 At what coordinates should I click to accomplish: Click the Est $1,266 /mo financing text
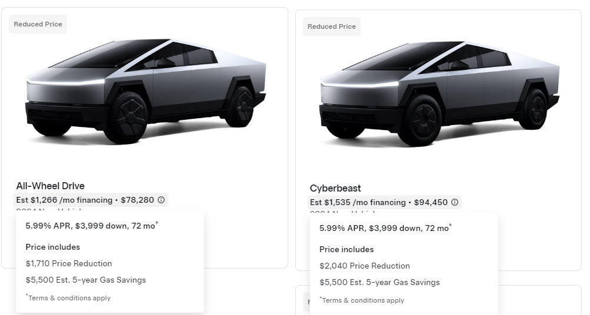click(x=64, y=200)
